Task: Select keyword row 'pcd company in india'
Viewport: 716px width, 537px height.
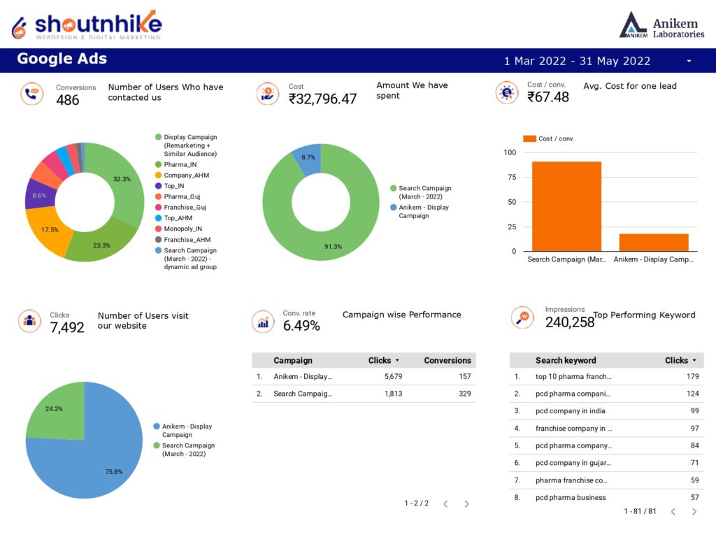Action: [x=606, y=411]
